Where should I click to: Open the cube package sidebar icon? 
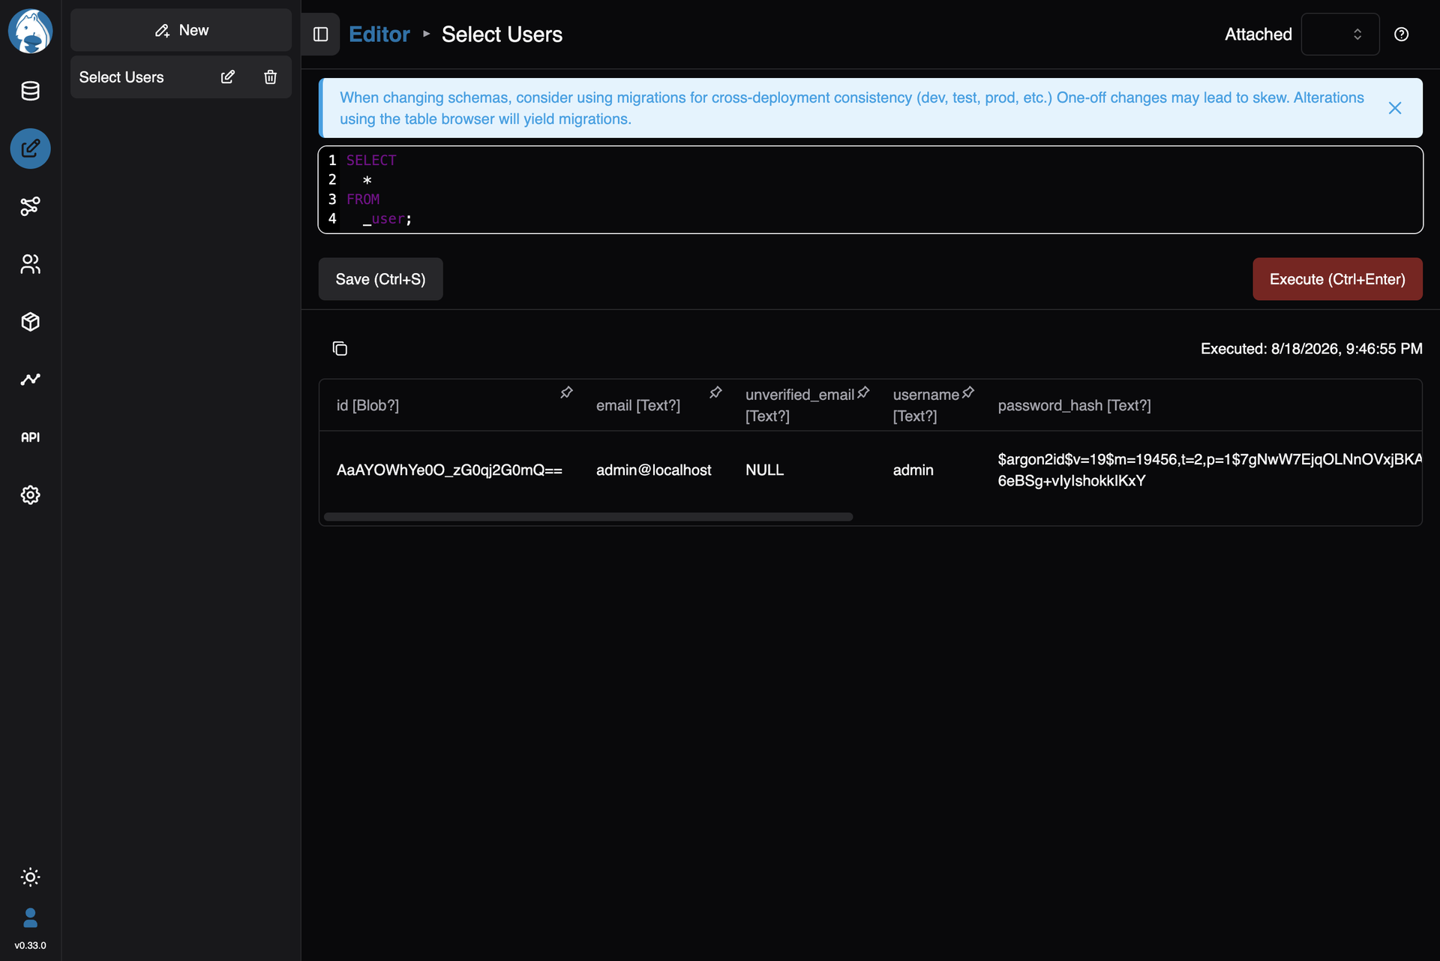[30, 322]
